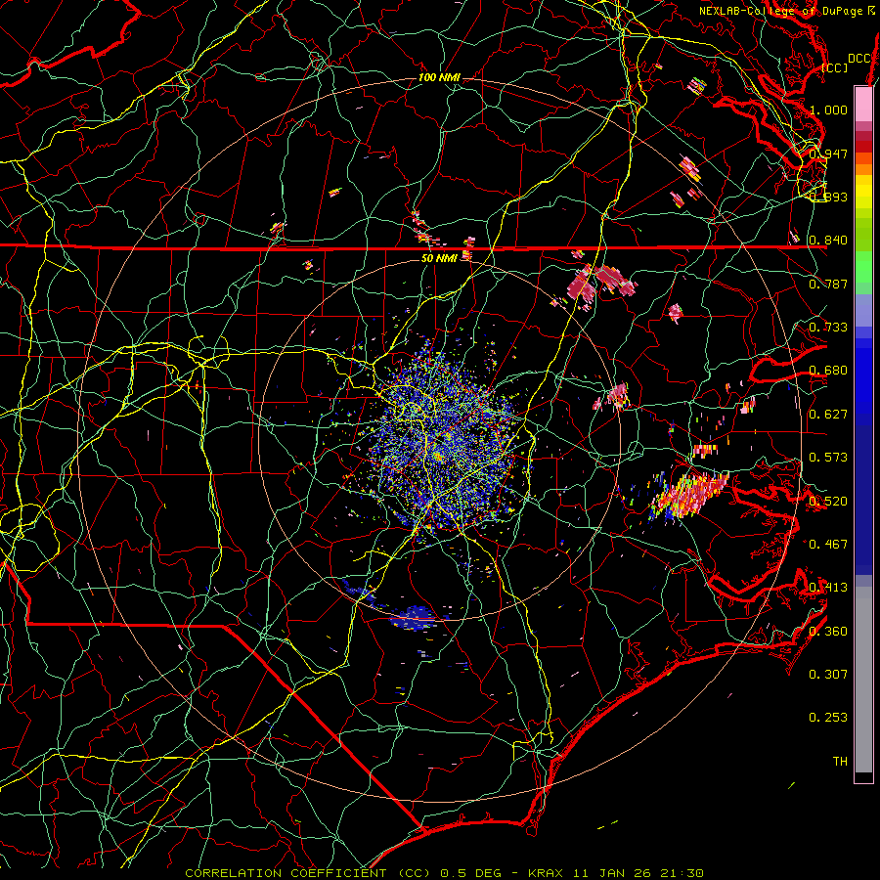880x880 pixels.
Task: Click the 0.733 scale value
Action: coord(828,328)
